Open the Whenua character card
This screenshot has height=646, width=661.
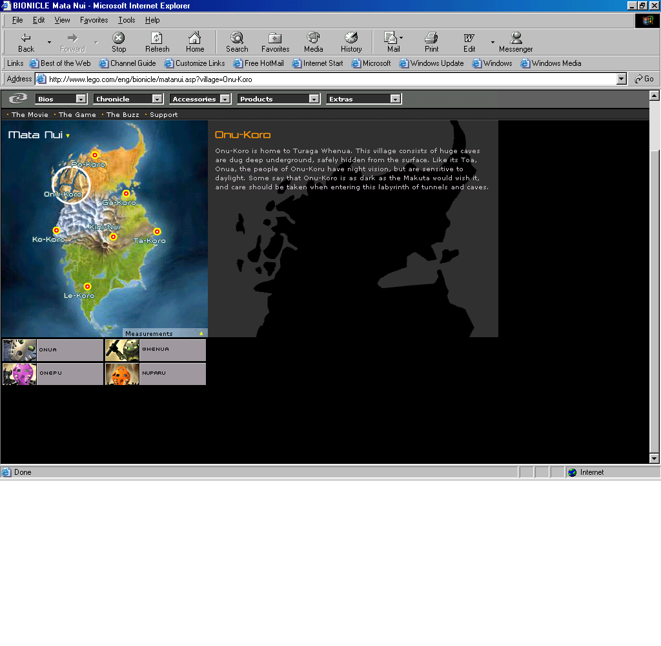156,350
